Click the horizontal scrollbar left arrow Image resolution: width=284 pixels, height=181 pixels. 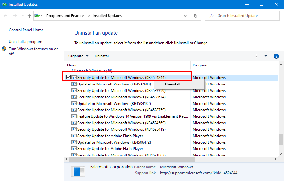coord(66,159)
